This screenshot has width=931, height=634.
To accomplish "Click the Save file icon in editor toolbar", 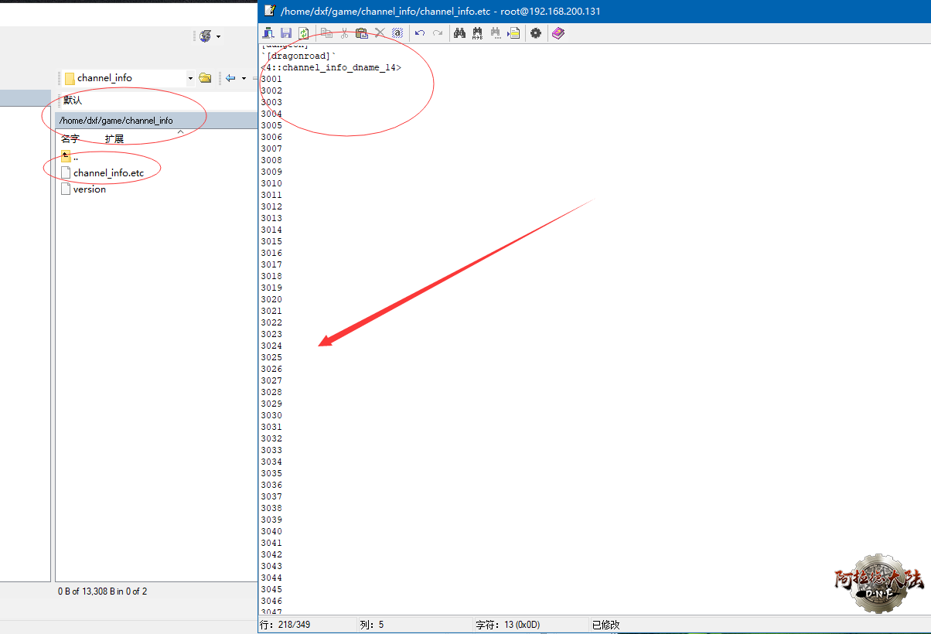I will pos(286,33).
